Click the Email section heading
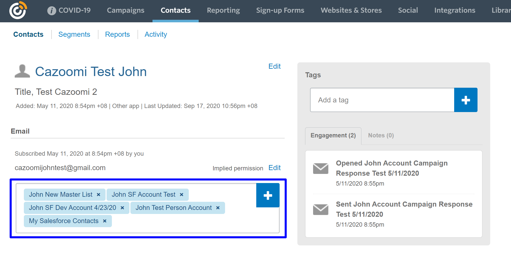 tap(20, 131)
